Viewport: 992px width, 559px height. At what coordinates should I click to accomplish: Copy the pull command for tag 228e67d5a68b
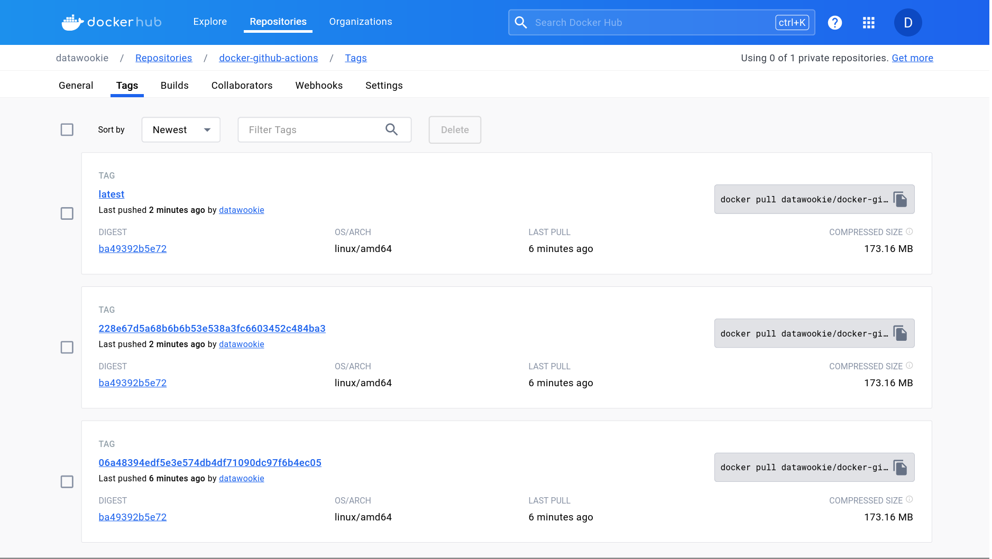(x=900, y=333)
